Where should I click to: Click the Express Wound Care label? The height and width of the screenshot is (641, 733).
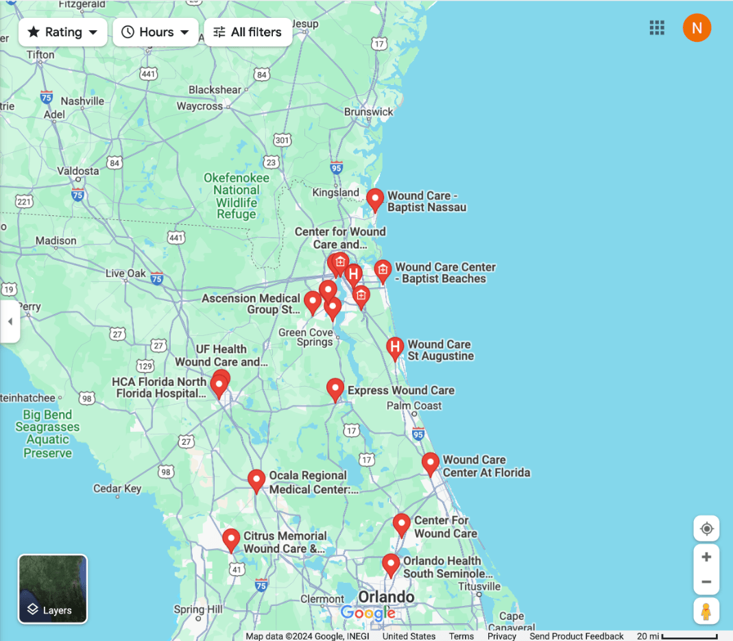(400, 390)
